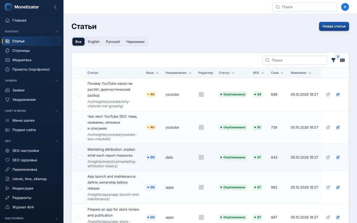Click the Новая статья button
357x223 pixels.
(x=334, y=26)
